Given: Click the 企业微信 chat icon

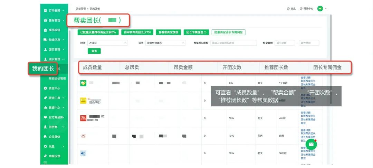Looking at the screenshot, I should [x=45, y=137].
